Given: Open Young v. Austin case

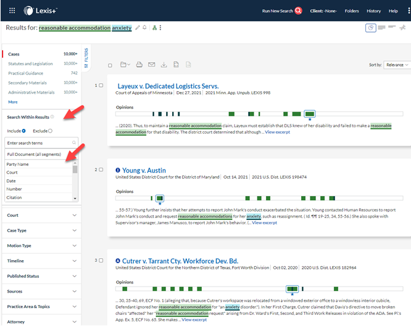Looking at the screenshot, I should (144, 171).
